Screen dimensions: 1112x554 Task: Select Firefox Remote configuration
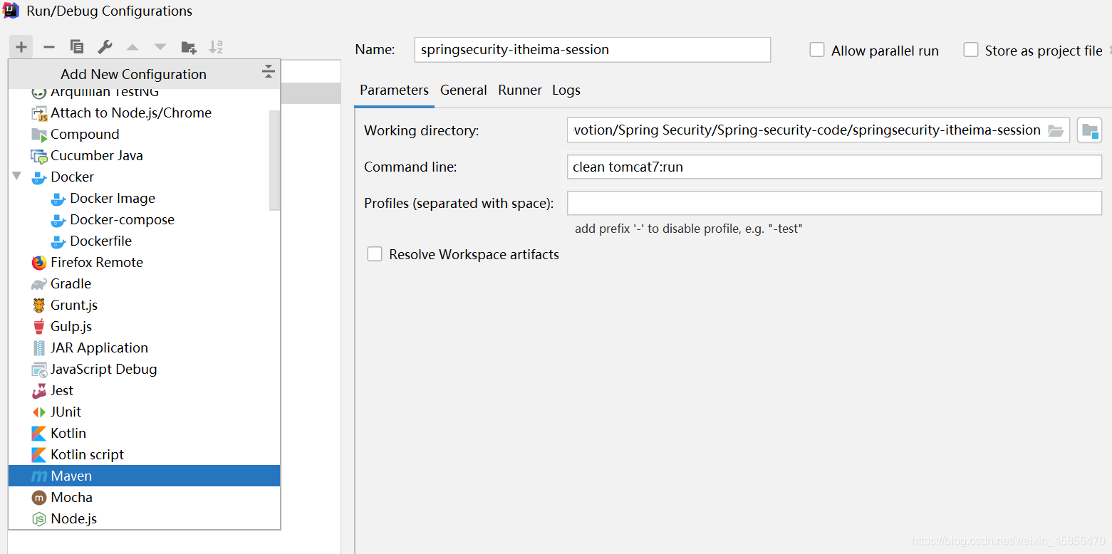[144, 262]
